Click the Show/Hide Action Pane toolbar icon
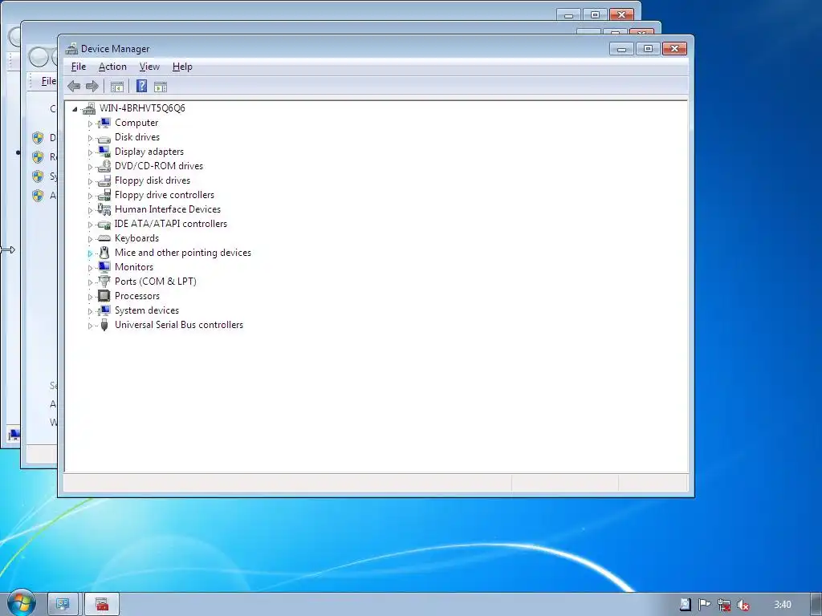 161,87
